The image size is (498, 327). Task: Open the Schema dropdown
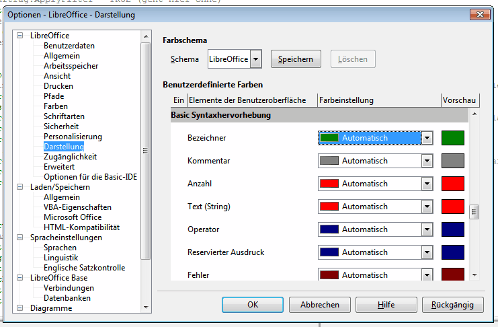tap(255, 59)
